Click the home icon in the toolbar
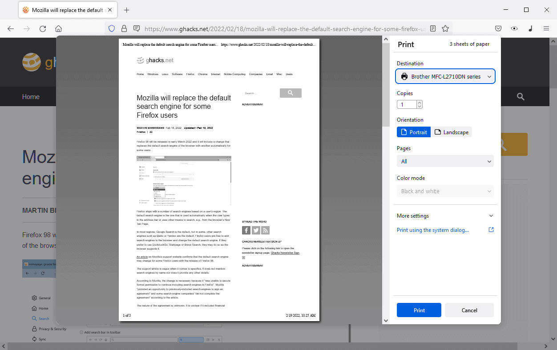The image size is (557, 350). click(58, 28)
